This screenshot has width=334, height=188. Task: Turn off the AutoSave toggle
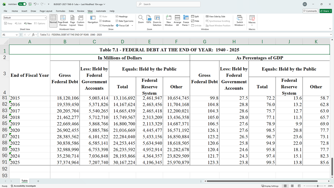pyautogui.click(x=22, y=4)
